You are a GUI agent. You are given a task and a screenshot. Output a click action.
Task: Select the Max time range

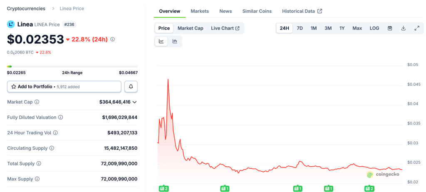point(357,28)
